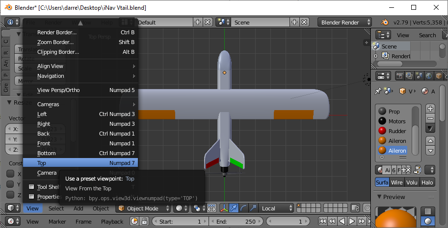448x228 pixels.
Task: Delete the current Scene
Action: [304, 22]
